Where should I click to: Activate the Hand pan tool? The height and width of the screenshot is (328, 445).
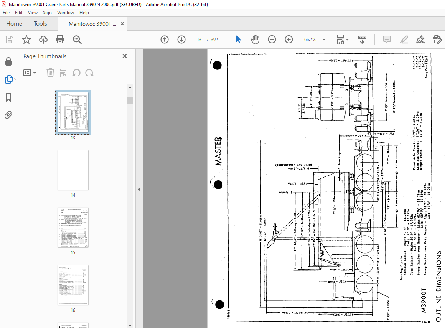pos(255,40)
